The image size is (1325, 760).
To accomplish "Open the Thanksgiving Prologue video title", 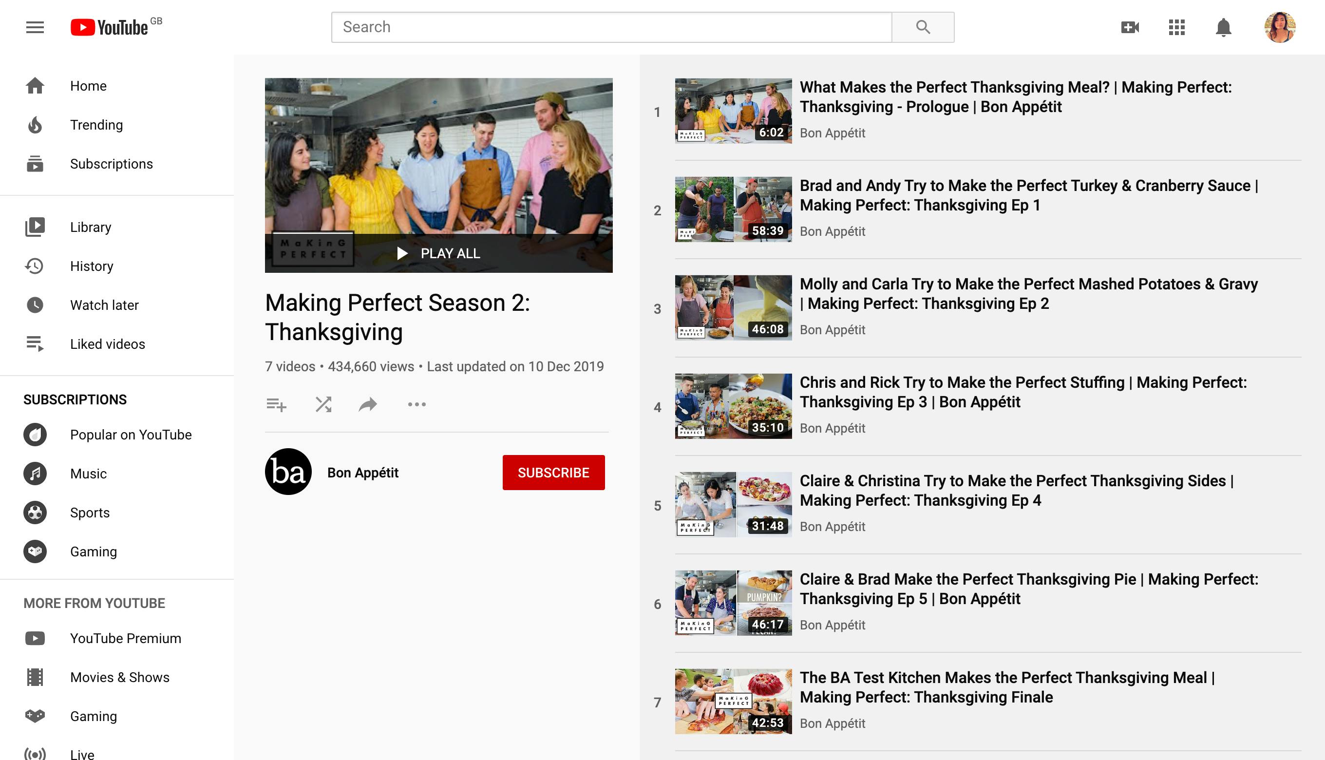I will pos(1016,96).
